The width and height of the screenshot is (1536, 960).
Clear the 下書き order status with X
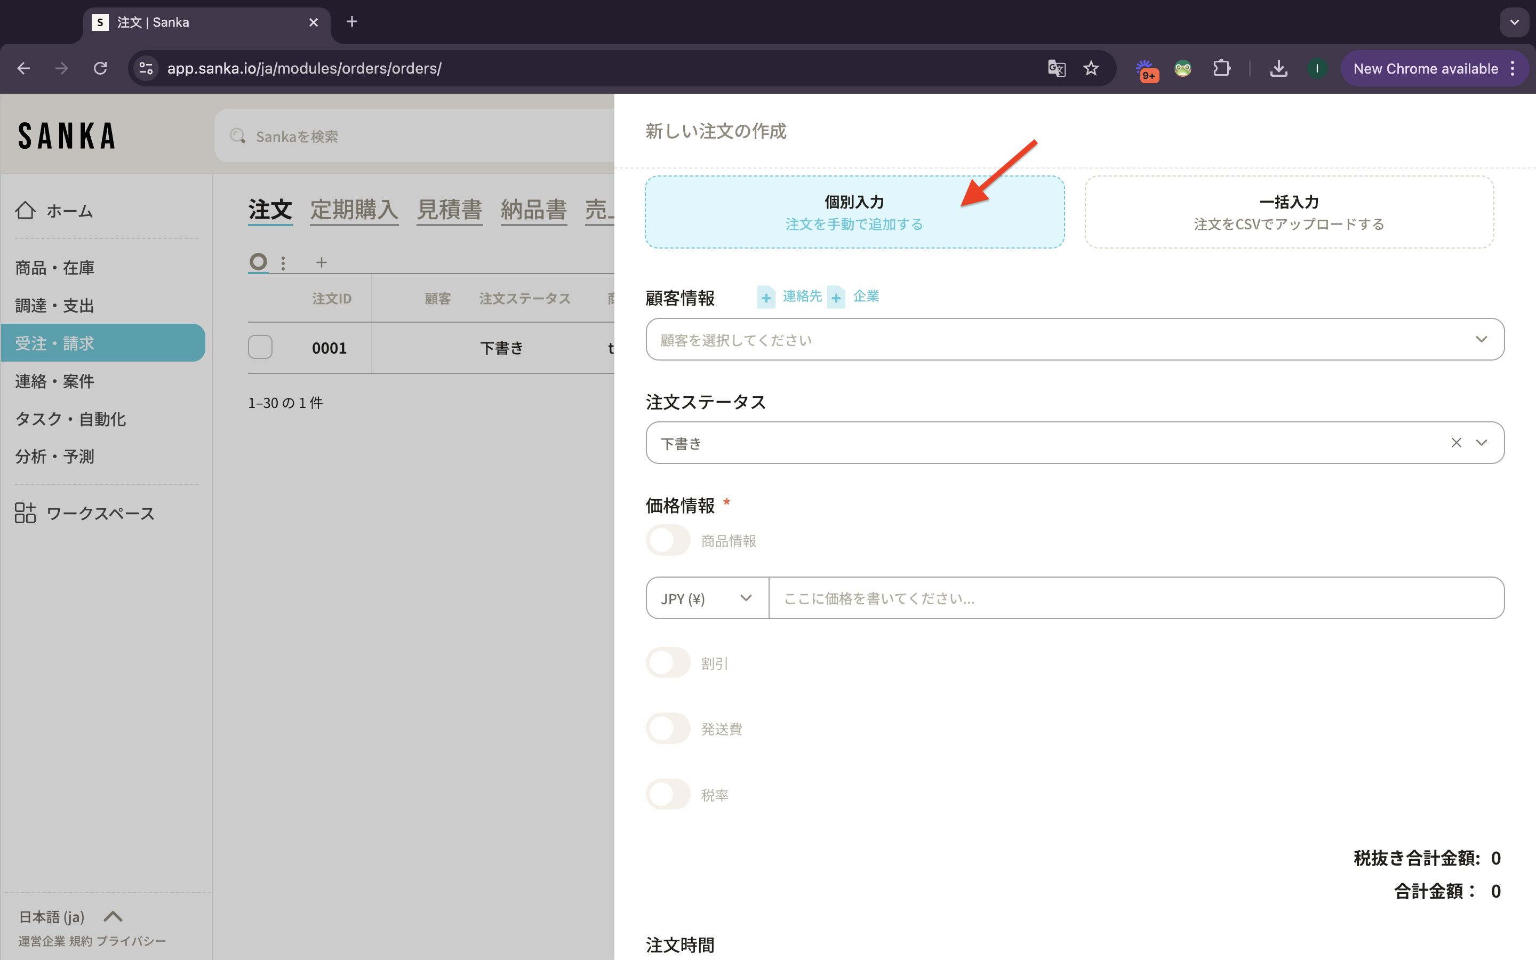coord(1456,443)
